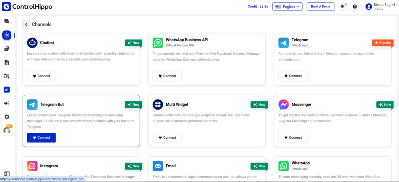The width and height of the screenshot is (399, 182).
Task: Click the Instagram icon
Action: (x=32, y=166)
